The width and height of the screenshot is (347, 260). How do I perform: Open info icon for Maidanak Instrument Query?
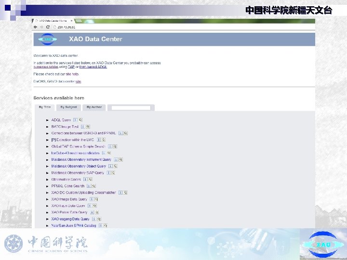116,159
